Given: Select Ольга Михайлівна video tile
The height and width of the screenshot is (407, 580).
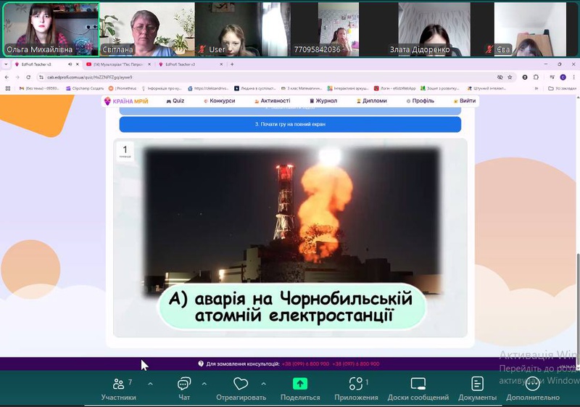Looking at the screenshot, I should 51,30.
